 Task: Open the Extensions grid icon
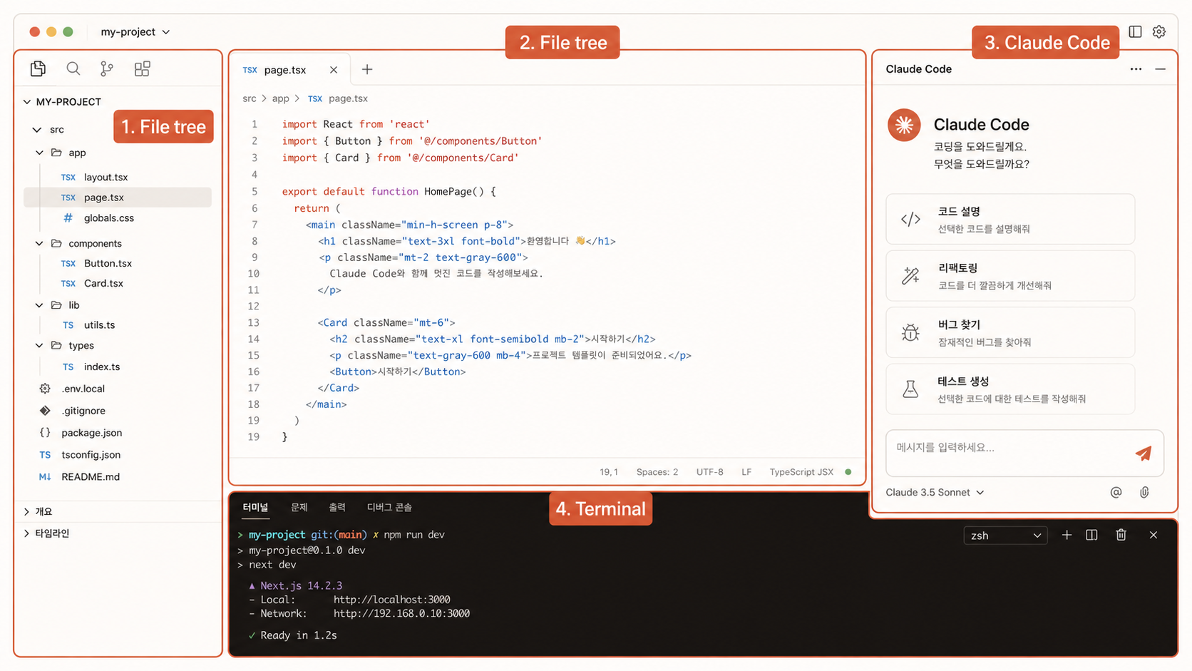tap(143, 68)
